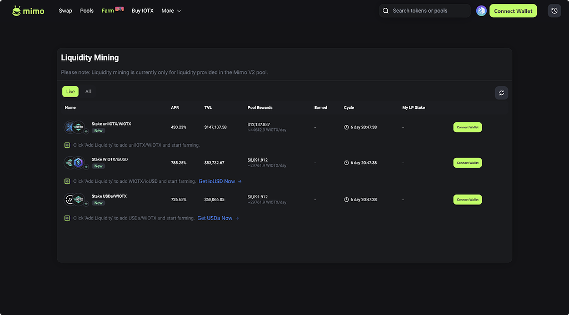569x315 pixels.
Task: Open the transaction history clock icon
Action: 554,11
